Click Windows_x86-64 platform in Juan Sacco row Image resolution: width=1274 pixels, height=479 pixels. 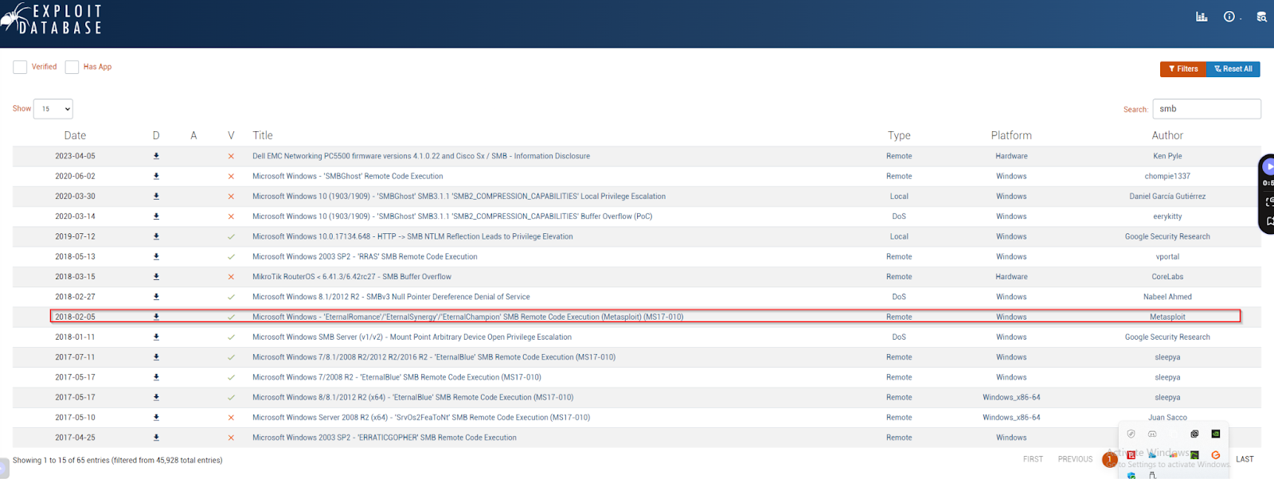point(1011,417)
